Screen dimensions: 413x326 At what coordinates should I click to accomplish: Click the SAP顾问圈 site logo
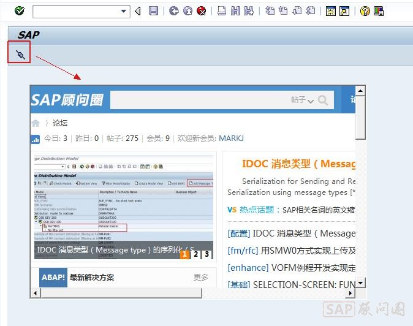(x=67, y=100)
